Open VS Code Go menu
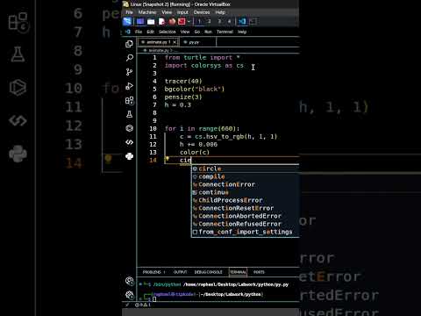This screenshot has width=421, height=316. (x=197, y=32)
